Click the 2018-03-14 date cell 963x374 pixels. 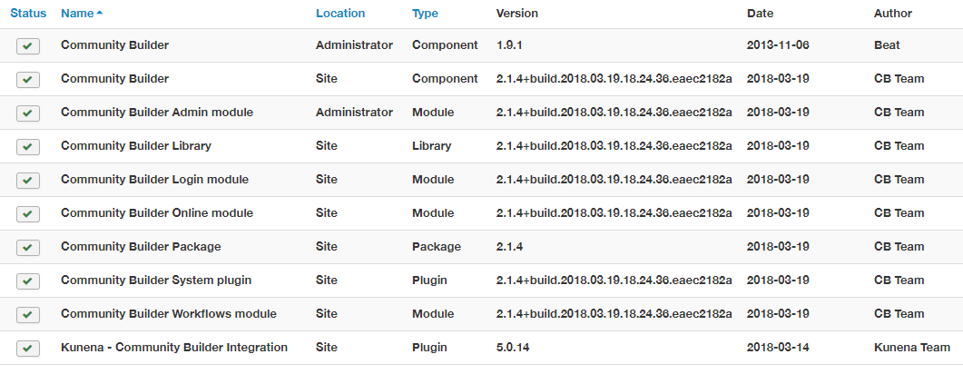click(778, 348)
